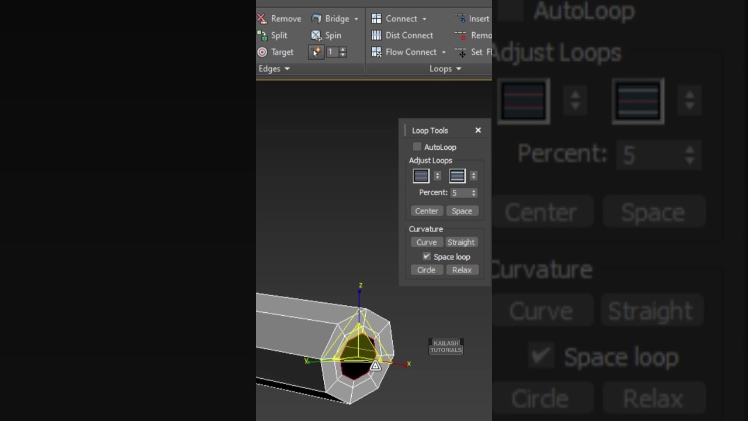748x421 pixels.
Task: Click the Loop Tools title text
Action: (430, 130)
